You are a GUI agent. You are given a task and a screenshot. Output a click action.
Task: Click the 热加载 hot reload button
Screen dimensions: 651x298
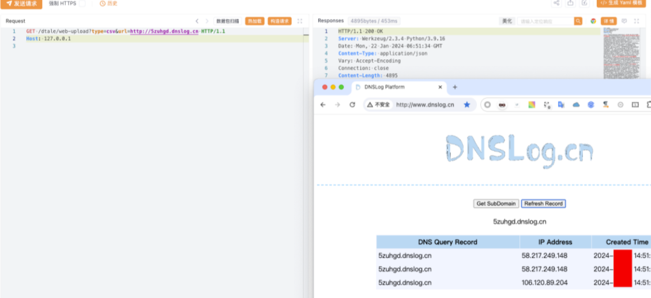254,21
